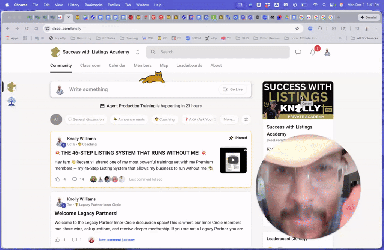Screen dimensions: 384x250
Task: Open comments on the 46-Step Listing System post
Action: [x=75, y=179]
